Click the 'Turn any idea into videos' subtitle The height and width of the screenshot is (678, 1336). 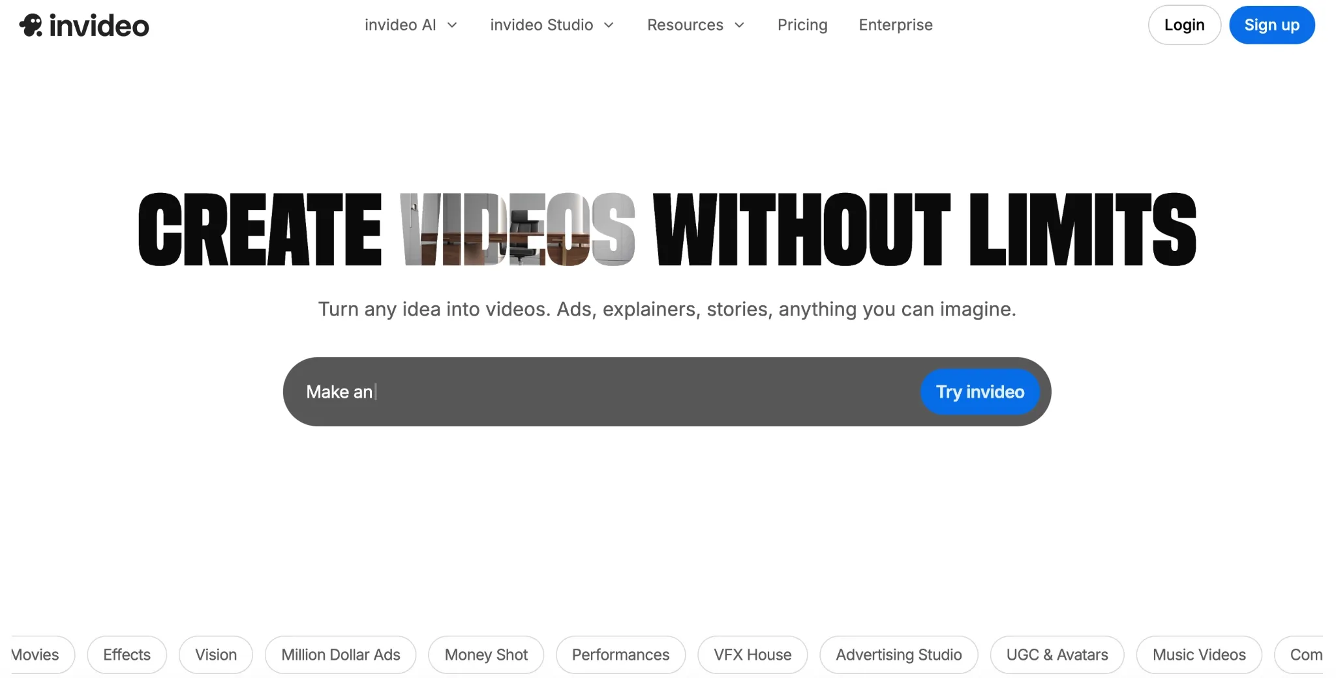(x=667, y=309)
